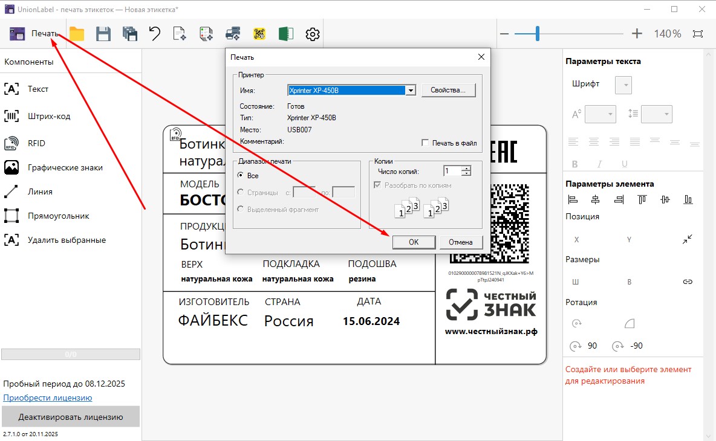The height and width of the screenshot is (441, 716).
Task: Expand the printer name dropdown
Action: pos(411,91)
